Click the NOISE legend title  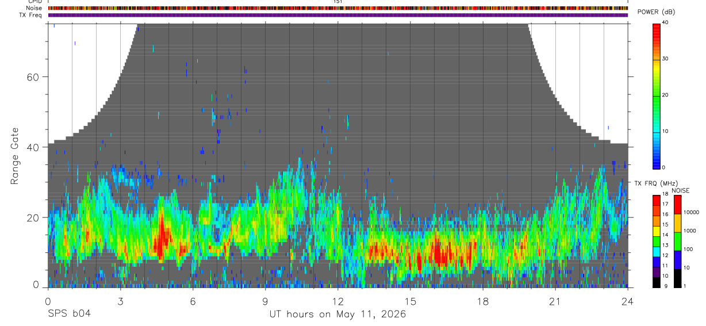tap(681, 190)
